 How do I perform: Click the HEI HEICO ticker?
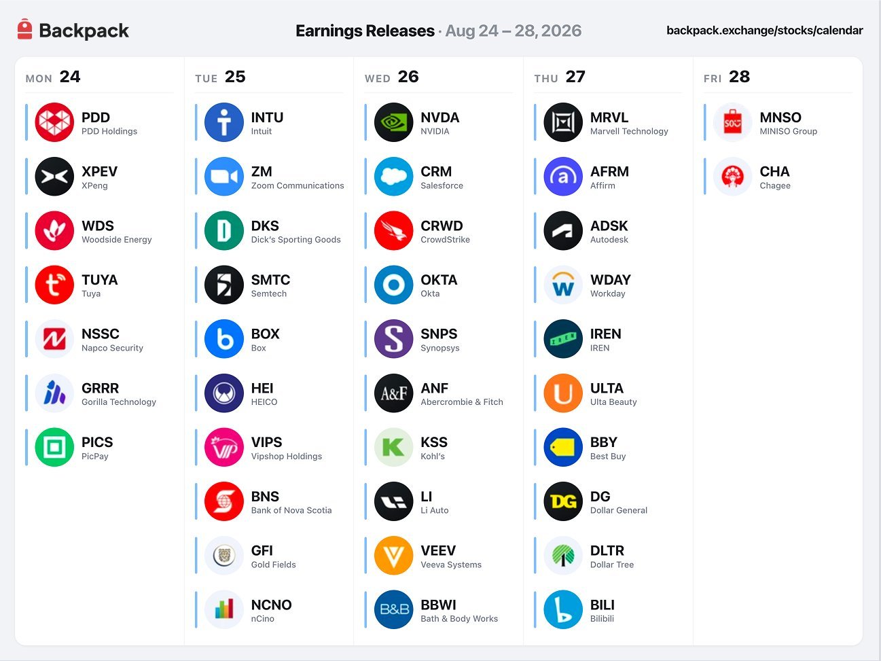coord(262,388)
